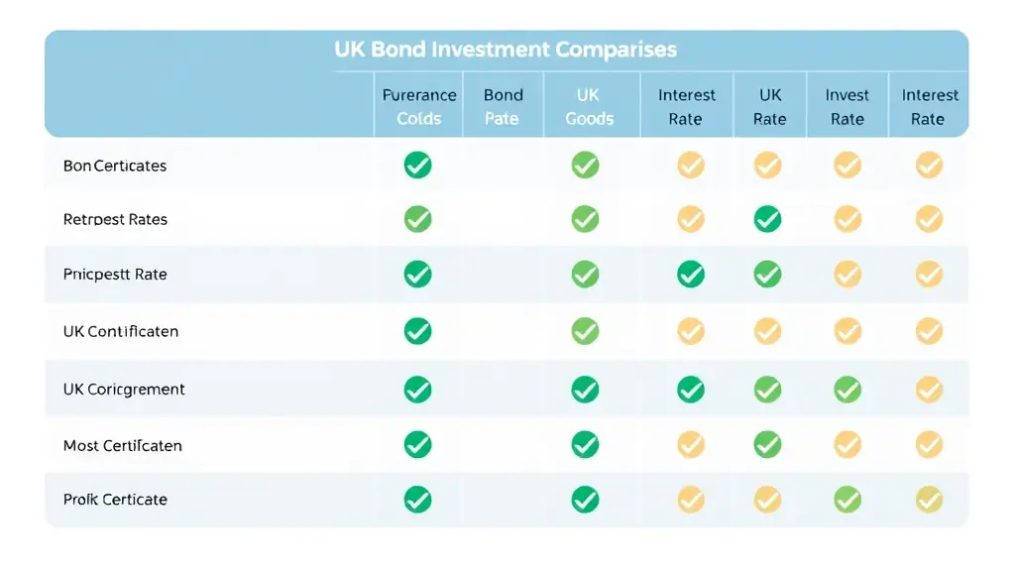Click UK Contificaten checkmark under UK Goods

click(x=585, y=331)
